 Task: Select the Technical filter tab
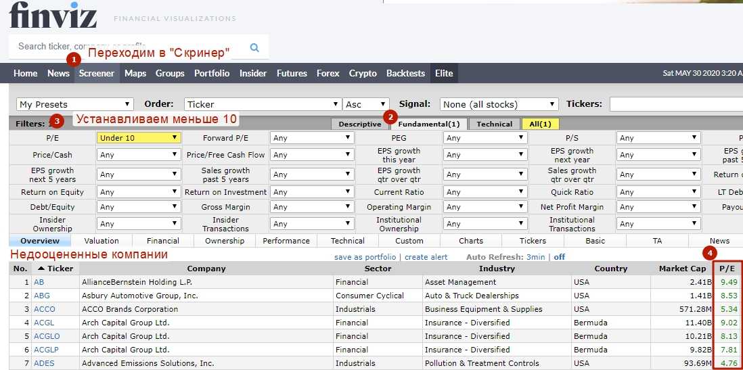coord(494,124)
